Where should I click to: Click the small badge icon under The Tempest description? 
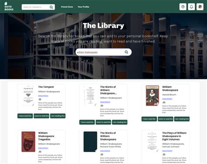click(40, 99)
